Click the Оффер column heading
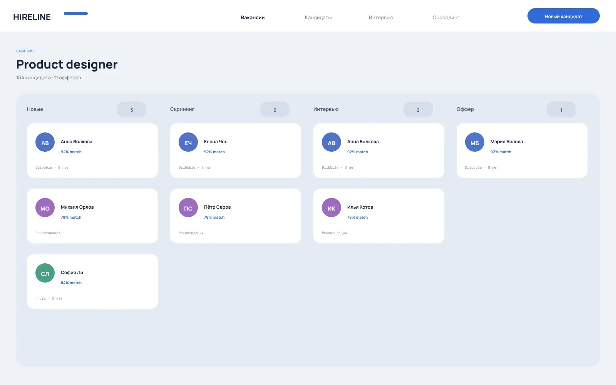616x385 pixels. click(x=465, y=109)
